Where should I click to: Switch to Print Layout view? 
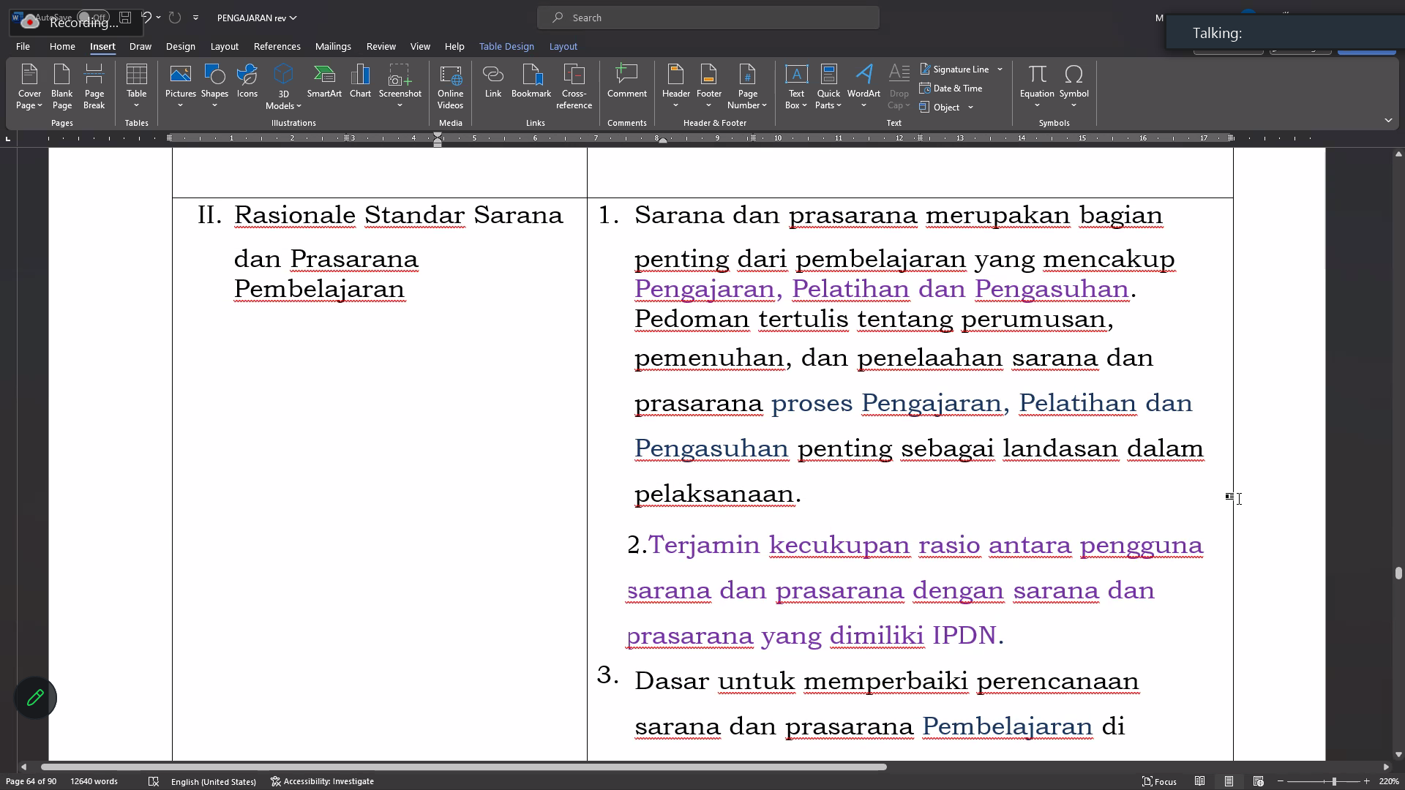point(1229,781)
